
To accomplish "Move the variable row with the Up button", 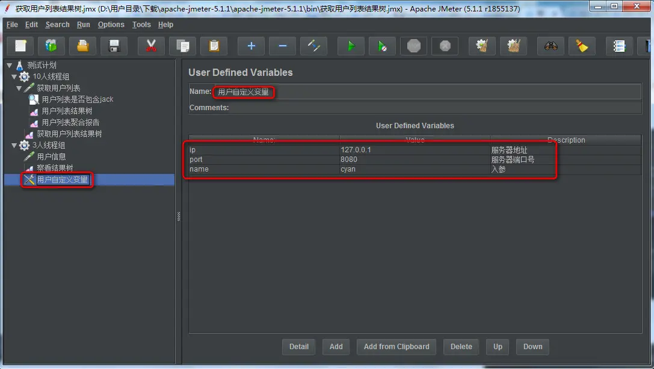I will point(498,347).
